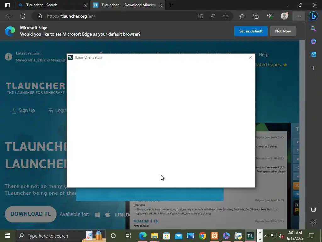322x242 pixels.
Task: Click the Help menu on the website
Action: point(264,54)
